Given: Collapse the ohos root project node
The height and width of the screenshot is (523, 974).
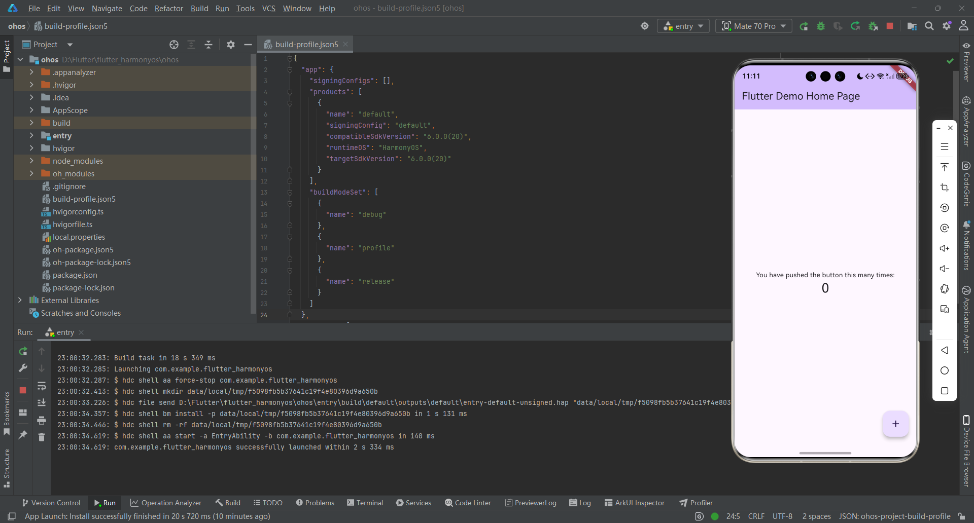Looking at the screenshot, I should click(20, 59).
